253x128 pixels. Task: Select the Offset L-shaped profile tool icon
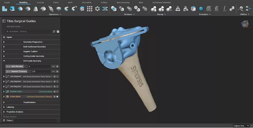(x=4, y=9)
